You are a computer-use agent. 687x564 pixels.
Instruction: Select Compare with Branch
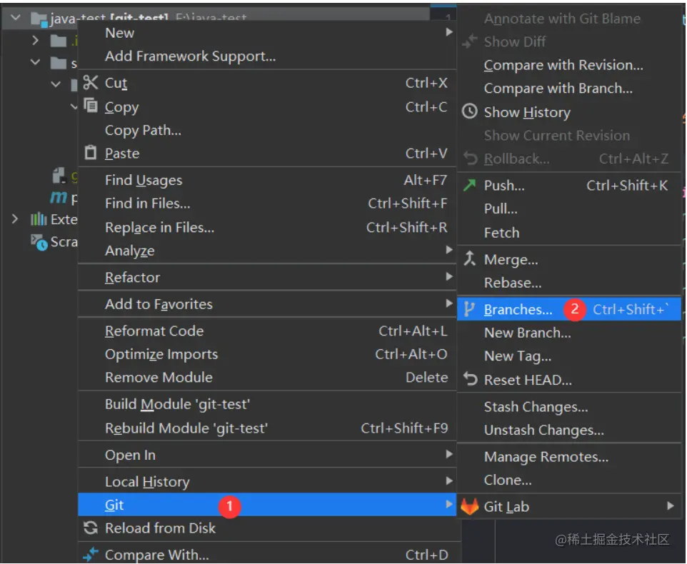click(x=568, y=88)
